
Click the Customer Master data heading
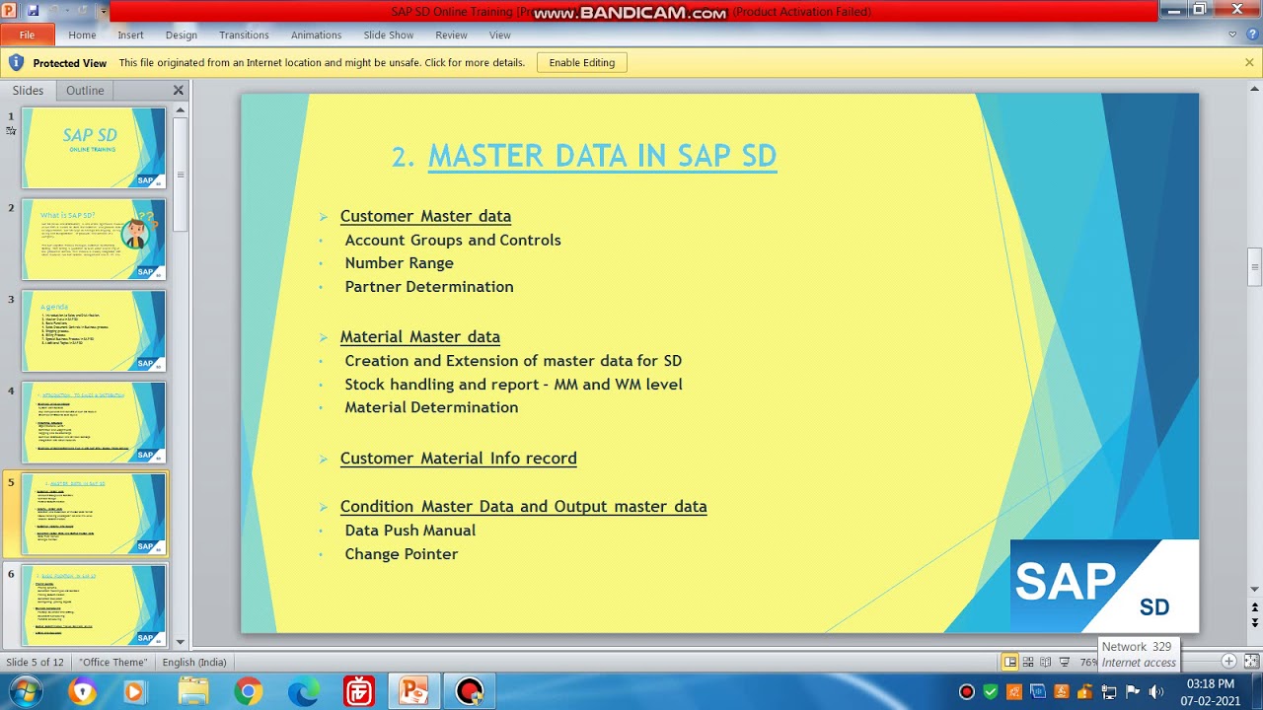pyautogui.click(x=425, y=216)
